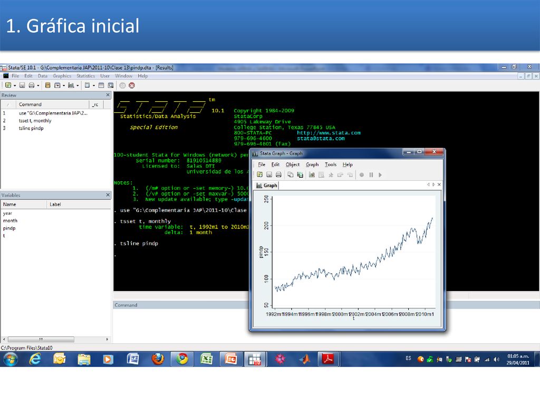
Task: Click _rc column header in Review panel
Action: [96, 104]
